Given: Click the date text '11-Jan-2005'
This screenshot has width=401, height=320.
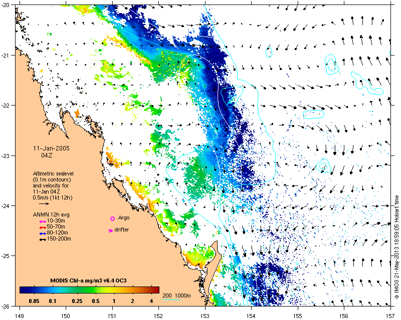Looking at the screenshot, I should coord(51,148).
